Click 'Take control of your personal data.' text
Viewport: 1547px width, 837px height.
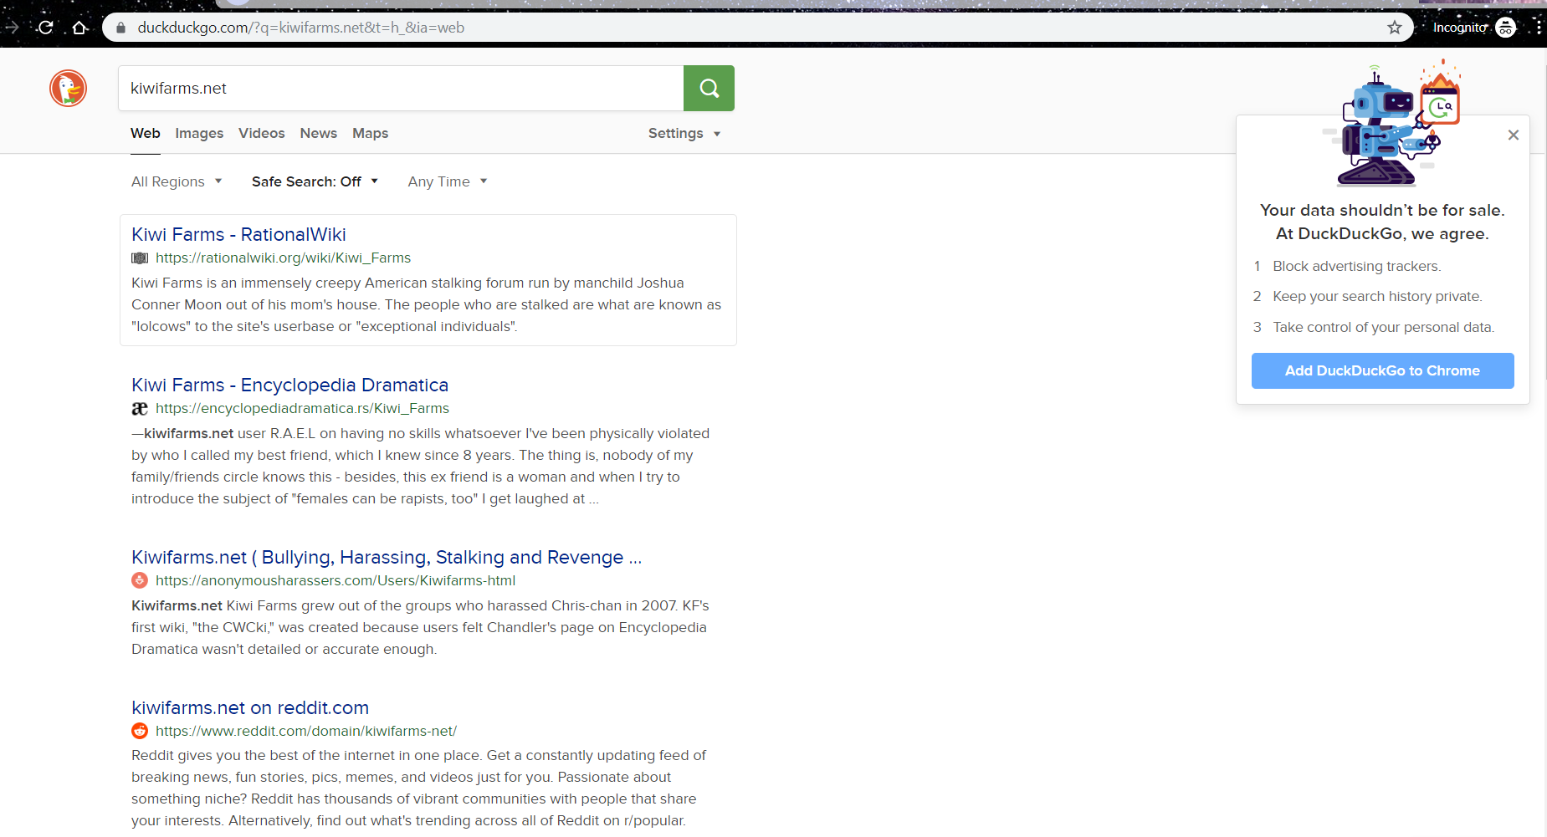[1384, 327]
